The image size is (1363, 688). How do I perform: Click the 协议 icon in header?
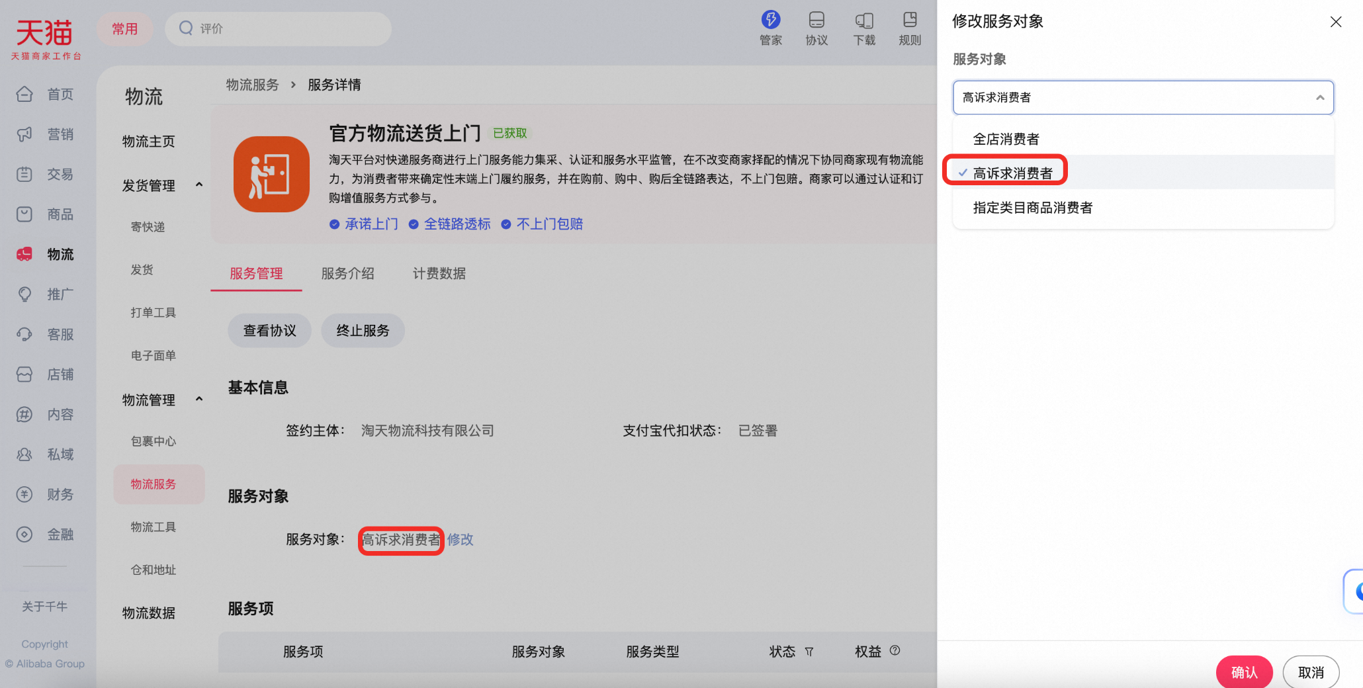point(817,20)
